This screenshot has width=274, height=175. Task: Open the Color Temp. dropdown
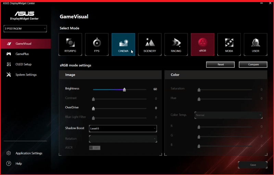pyautogui.click(x=228, y=115)
